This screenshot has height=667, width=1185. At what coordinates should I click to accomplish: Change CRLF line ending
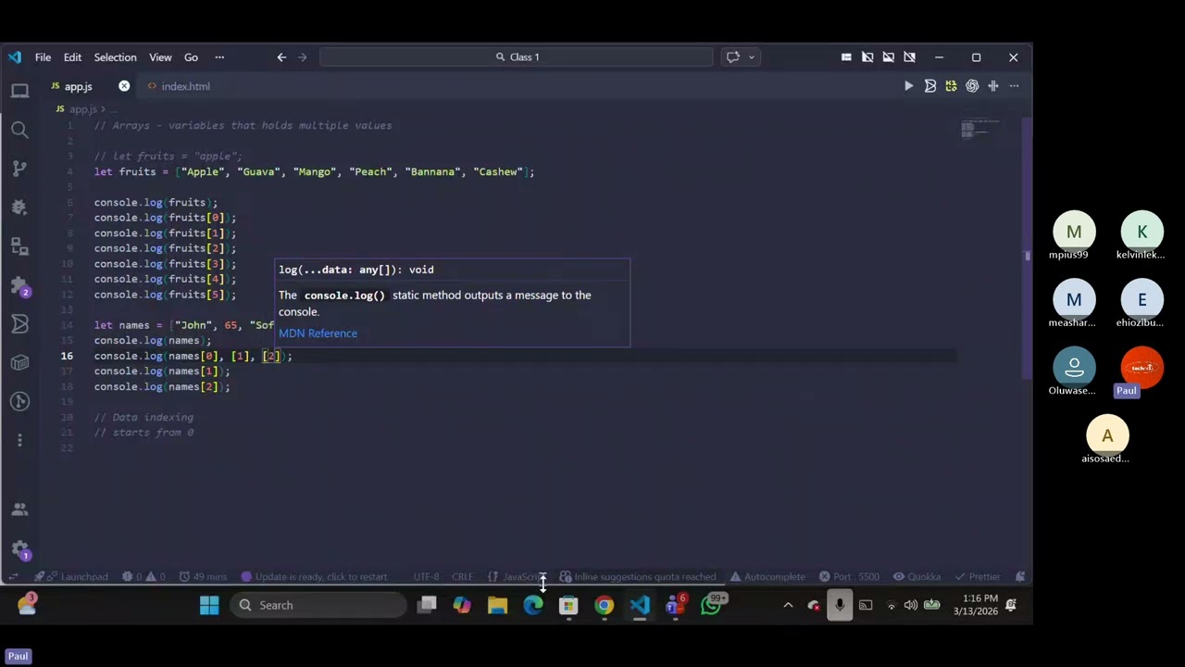(x=462, y=577)
